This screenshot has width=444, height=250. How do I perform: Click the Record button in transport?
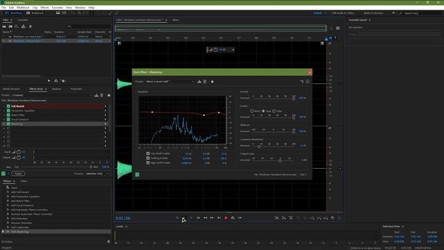pos(226,218)
